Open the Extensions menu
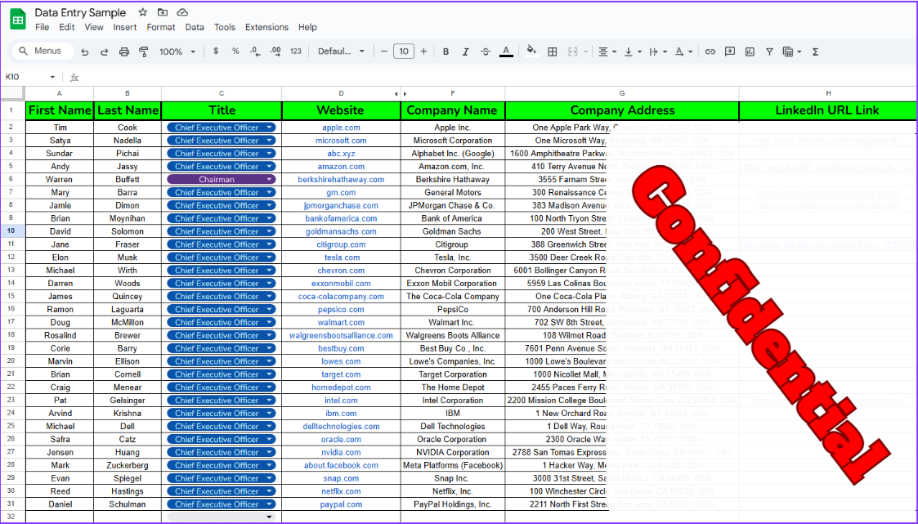Image resolution: width=918 pixels, height=524 pixels. [x=266, y=27]
